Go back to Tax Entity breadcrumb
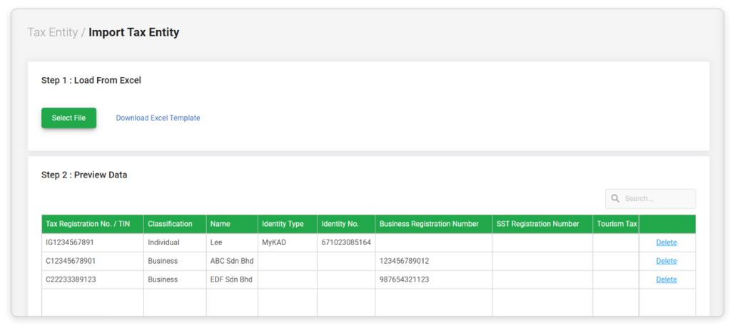 52,32
